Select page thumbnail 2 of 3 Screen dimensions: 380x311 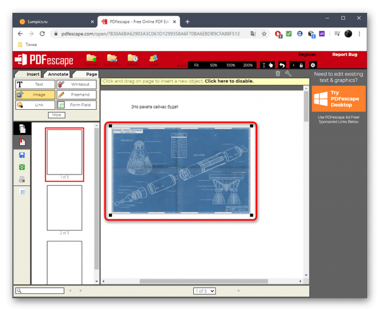65,208
